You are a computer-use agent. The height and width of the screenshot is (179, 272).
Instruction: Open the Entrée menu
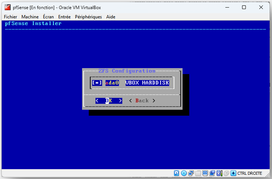65,17
